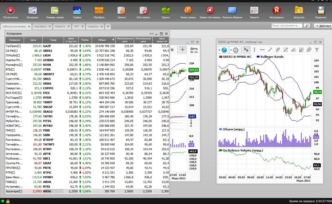This screenshot has width=332, height=204.
Task: Select the GAZP ticker row
Action: tap(87, 46)
